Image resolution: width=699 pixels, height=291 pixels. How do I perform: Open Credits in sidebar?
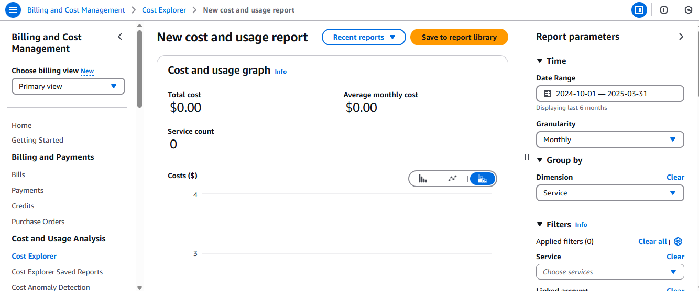[x=23, y=206]
